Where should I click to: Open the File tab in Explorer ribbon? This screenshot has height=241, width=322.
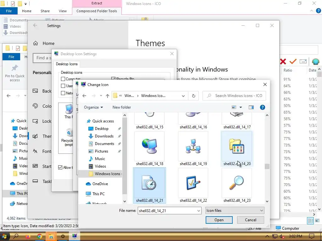(x=9, y=11)
